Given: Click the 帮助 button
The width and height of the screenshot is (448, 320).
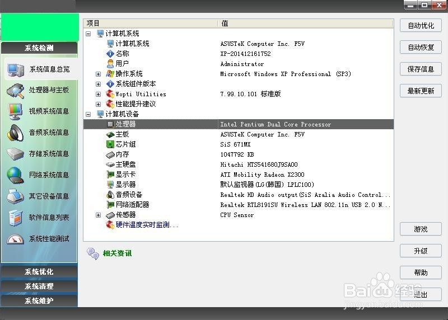Looking at the screenshot, I should click(421, 272).
